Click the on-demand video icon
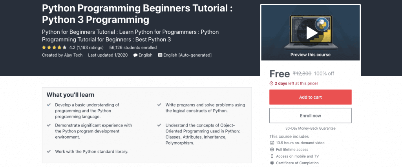The height and width of the screenshot is (167, 402). coord(272,143)
